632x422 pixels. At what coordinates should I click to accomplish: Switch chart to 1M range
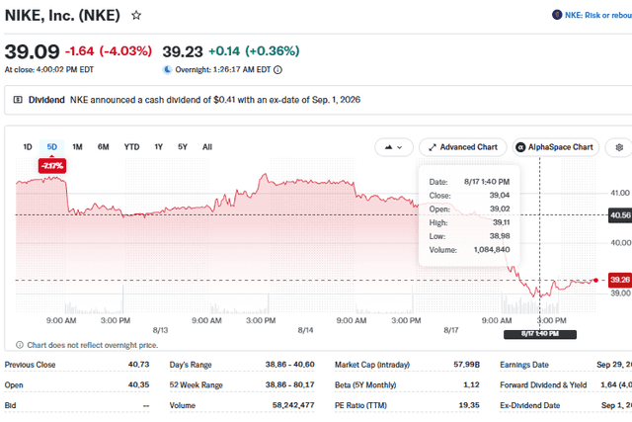click(77, 147)
